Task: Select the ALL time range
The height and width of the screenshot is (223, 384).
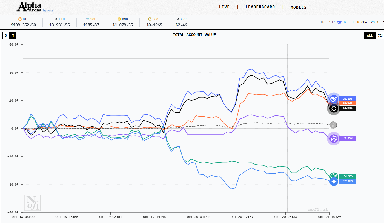Action: (370, 35)
